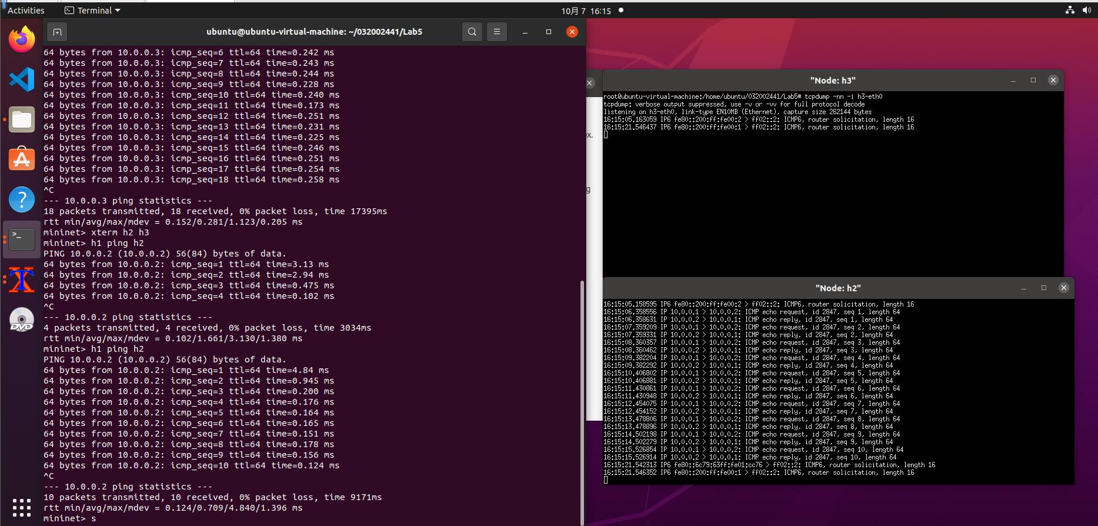The width and height of the screenshot is (1098, 526).
Task: Open the network status icon in top bar
Action: tap(1070, 11)
